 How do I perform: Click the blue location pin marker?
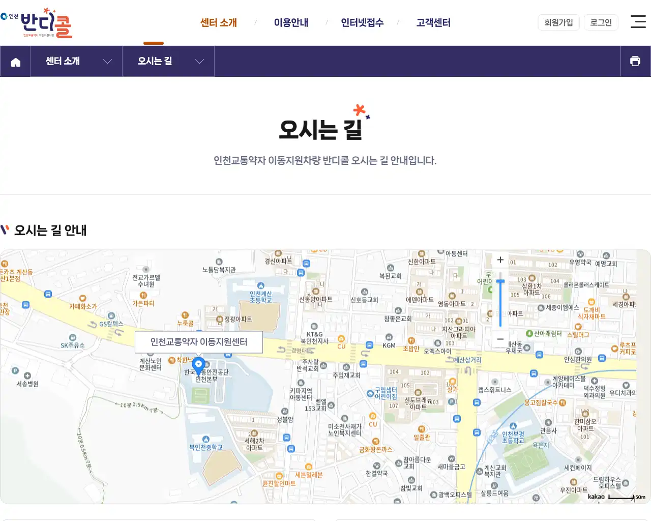pos(199,366)
